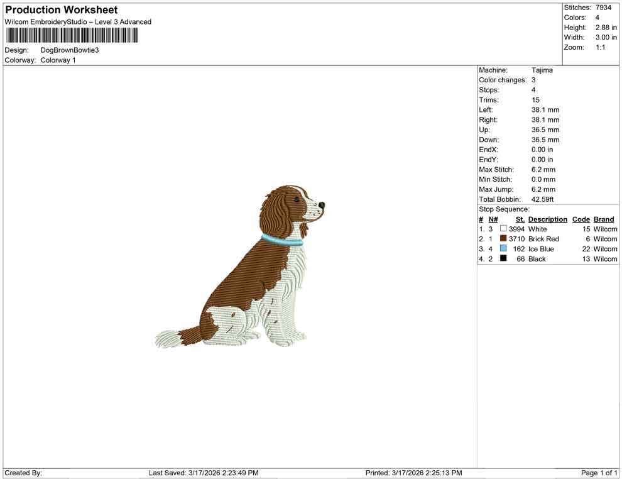
Task: Click the Brick Red thread color swatch
Action: pyautogui.click(x=503, y=238)
